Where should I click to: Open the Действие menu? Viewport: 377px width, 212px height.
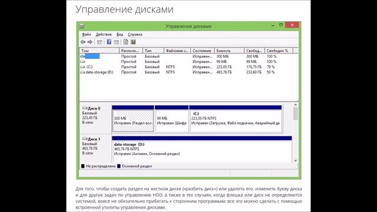pyautogui.click(x=104, y=34)
